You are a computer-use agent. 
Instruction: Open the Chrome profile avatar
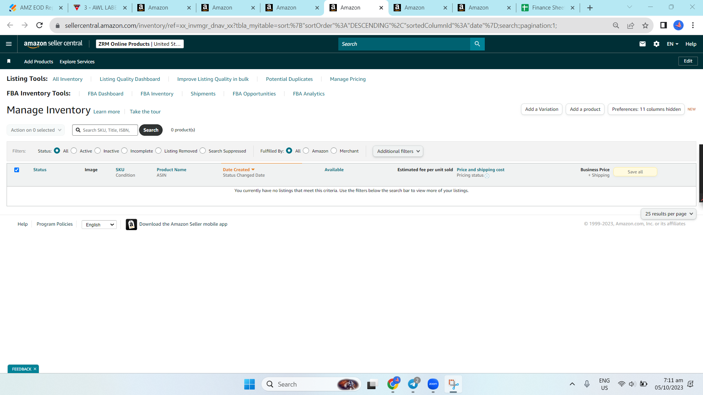point(678,25)
